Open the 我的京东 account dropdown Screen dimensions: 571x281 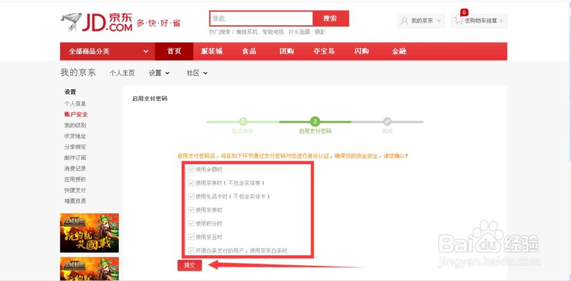[x=421, y=21]
